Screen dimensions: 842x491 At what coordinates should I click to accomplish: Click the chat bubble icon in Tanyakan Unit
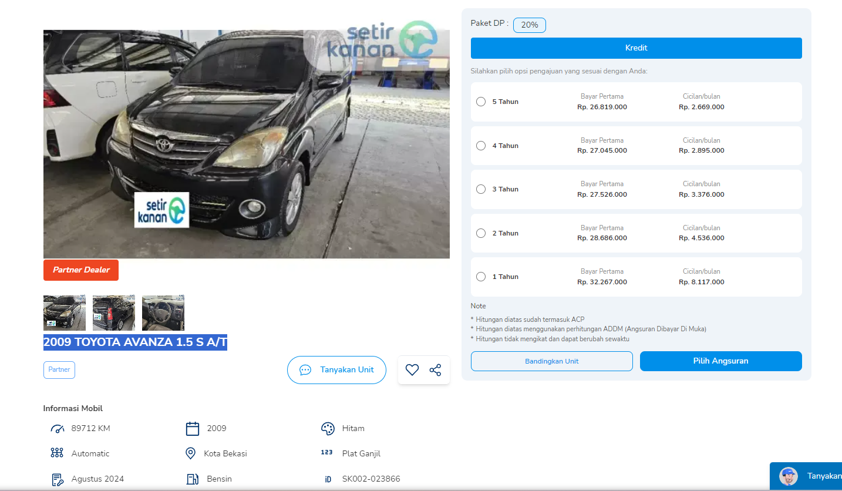coord(305,370)
